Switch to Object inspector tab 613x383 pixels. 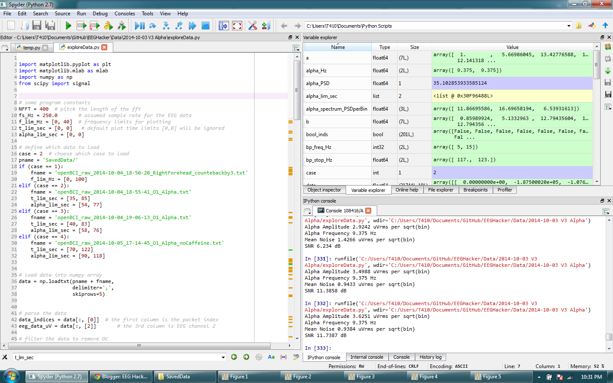tap(324, 190)
